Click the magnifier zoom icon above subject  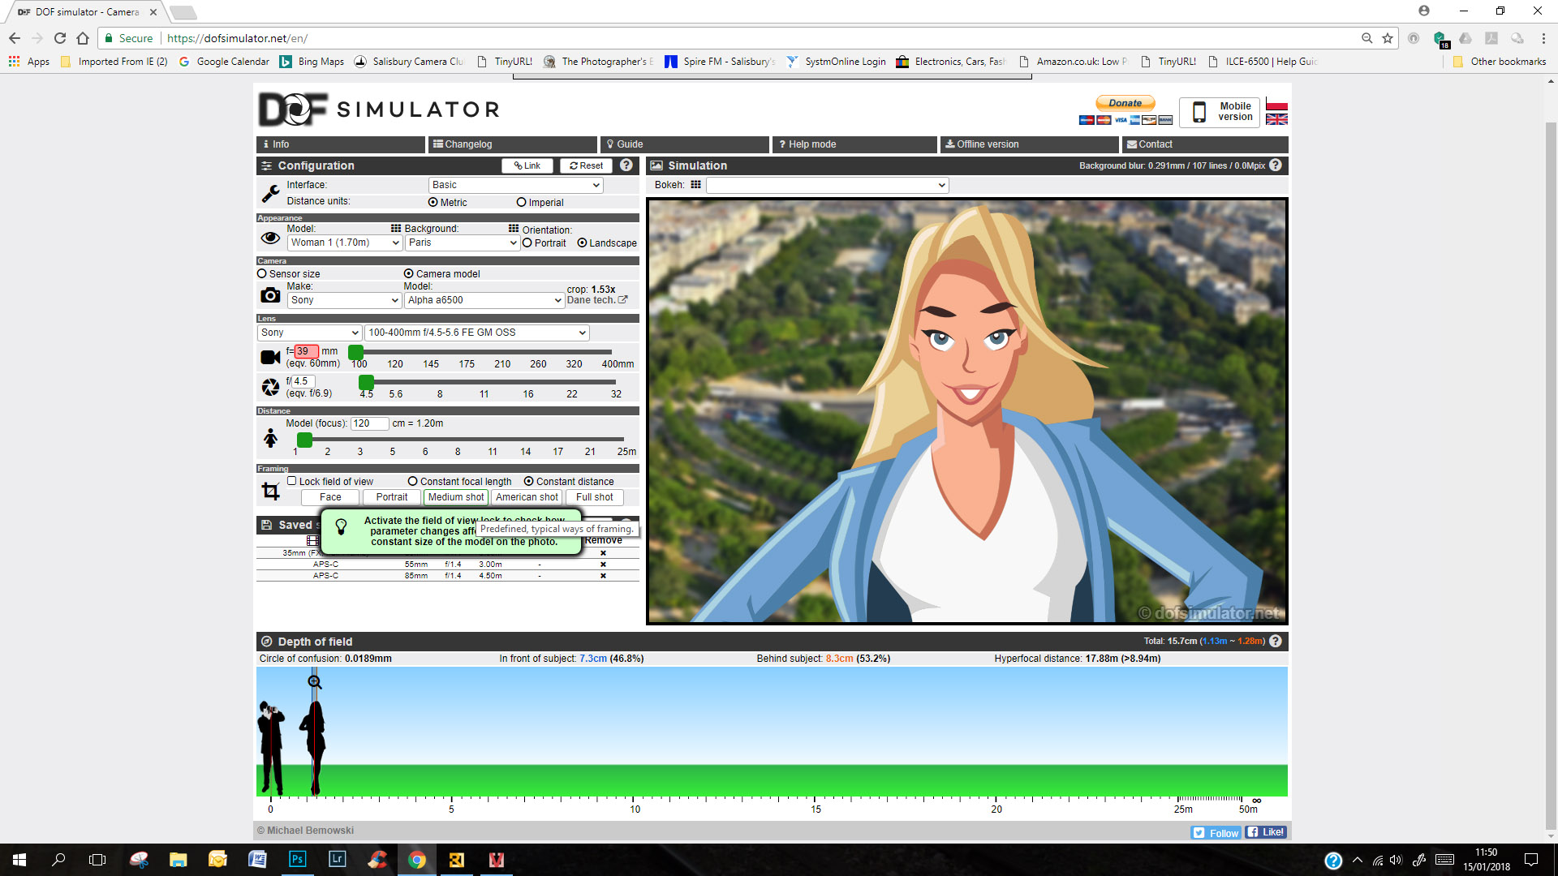click(x=315, y=682)
